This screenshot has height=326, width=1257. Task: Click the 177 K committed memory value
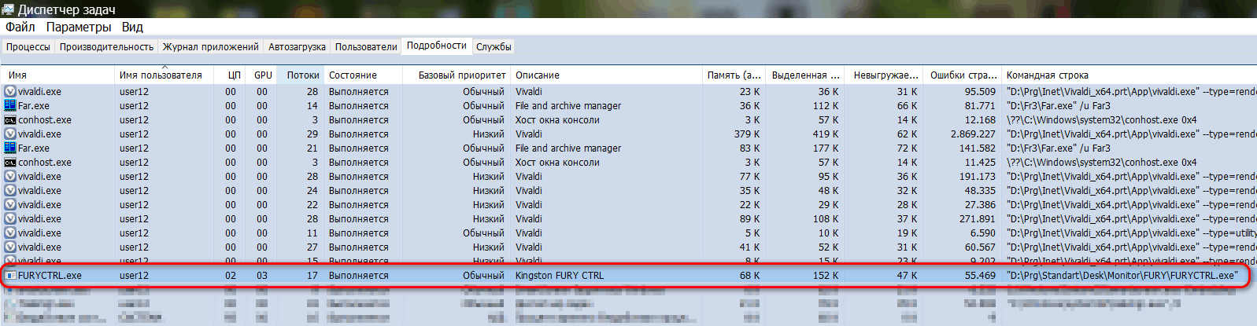pyautogui.click(x=826, y=148)
